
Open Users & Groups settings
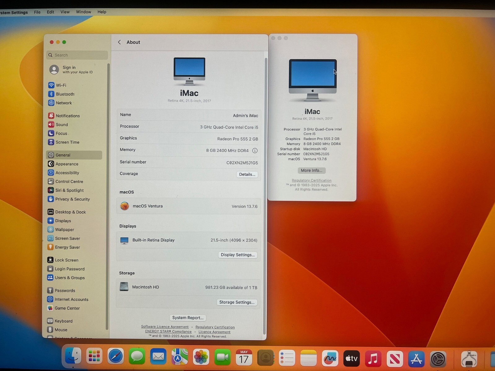tap(66, 278)
